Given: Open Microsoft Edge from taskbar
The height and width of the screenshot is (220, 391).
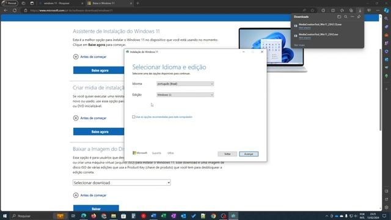Looking at the screenshot, I should point(84,216).
